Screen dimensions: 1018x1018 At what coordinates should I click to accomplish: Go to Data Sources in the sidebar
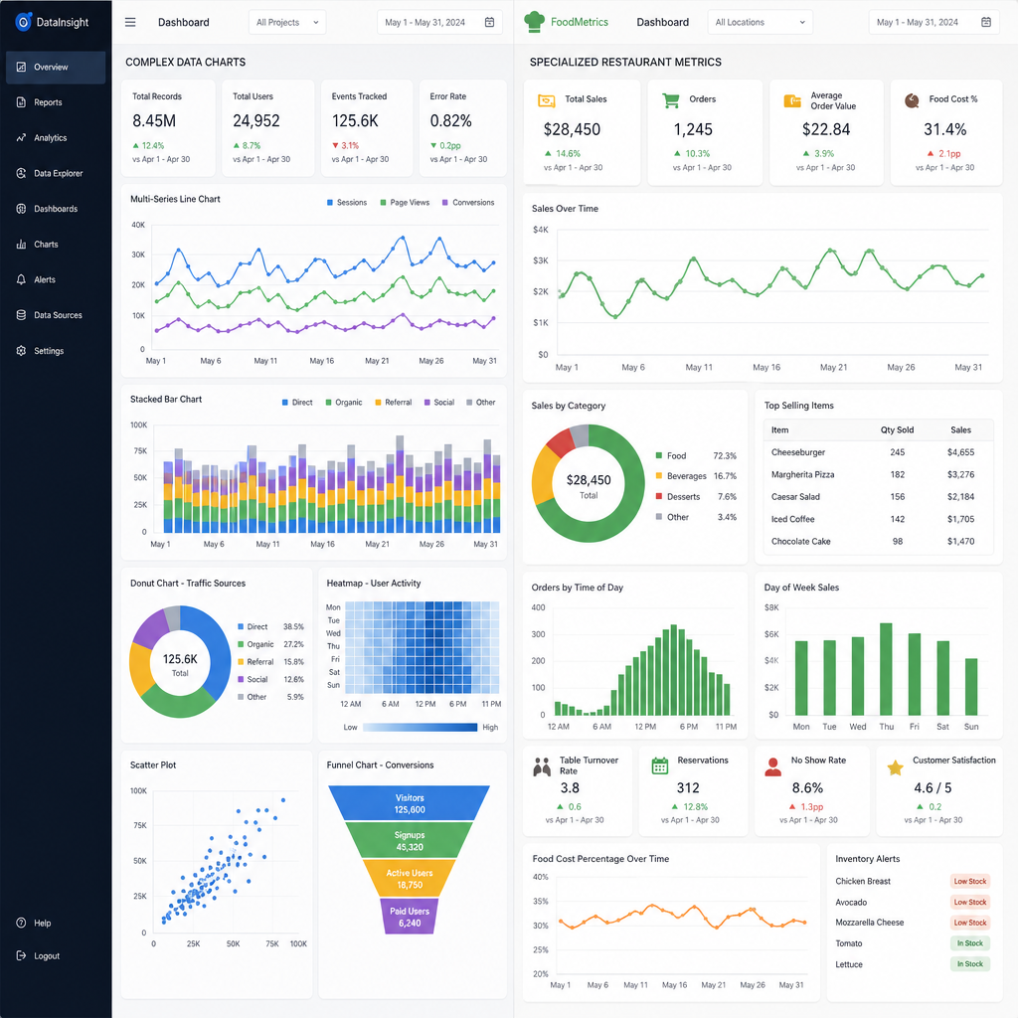[x=56, y=315]
